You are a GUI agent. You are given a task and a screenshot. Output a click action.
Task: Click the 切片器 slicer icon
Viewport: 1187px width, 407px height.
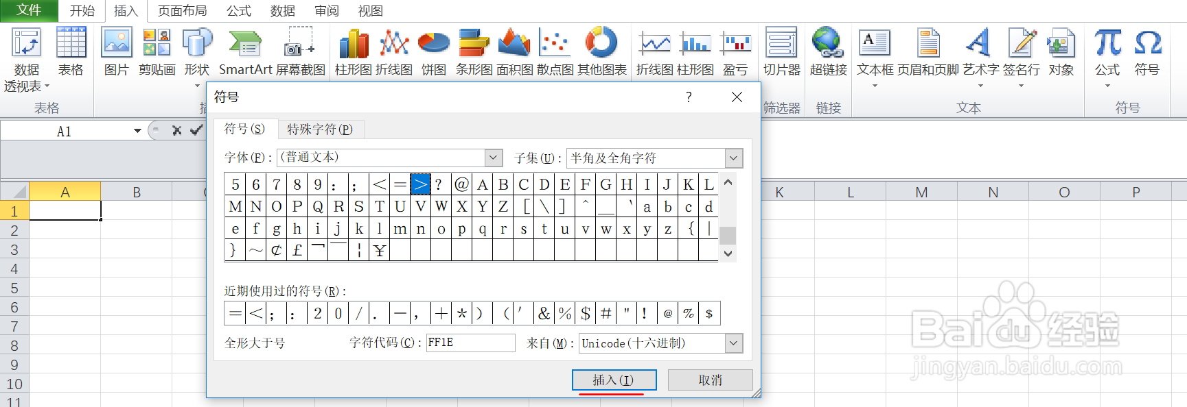(782, 52)
